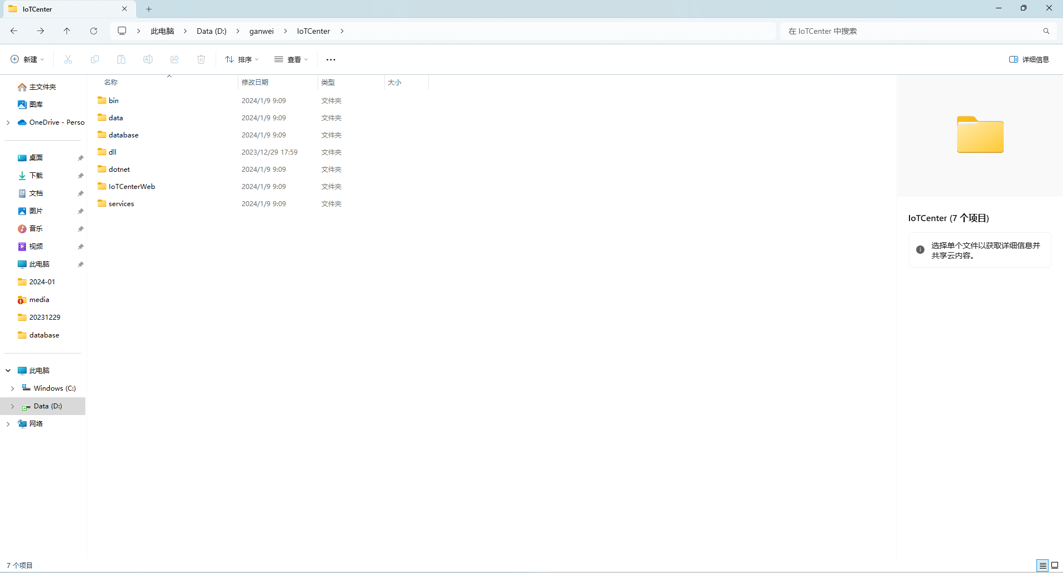The image size is (1063, 573).
Task: Click the search magnifier icon
Action: [1046, 31]
